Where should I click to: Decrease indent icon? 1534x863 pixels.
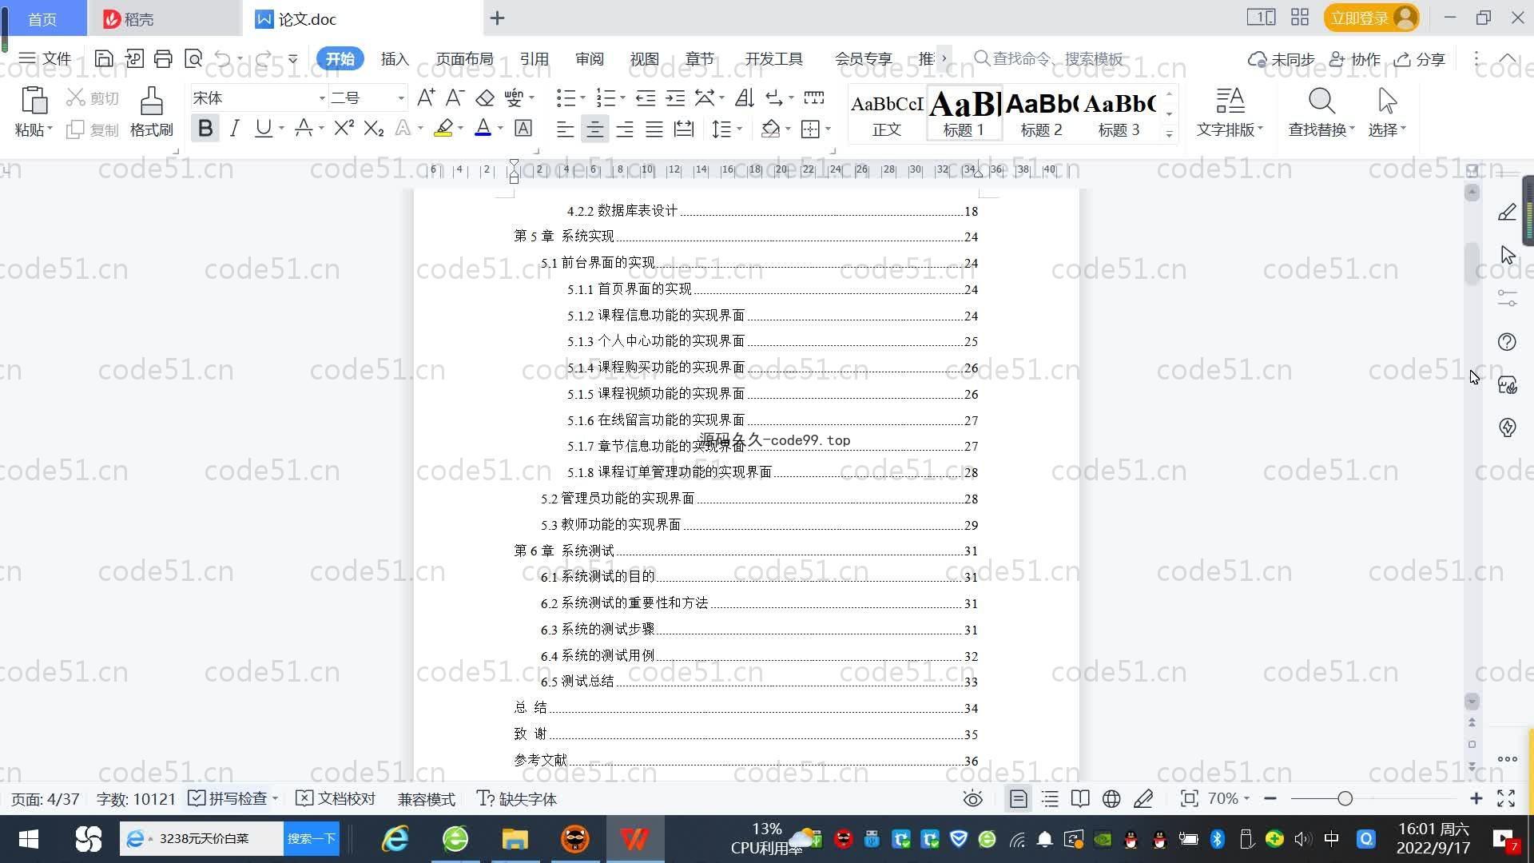point(646,97)
